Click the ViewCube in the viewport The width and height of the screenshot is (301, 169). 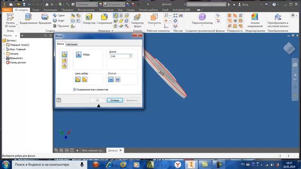(289, 48)
